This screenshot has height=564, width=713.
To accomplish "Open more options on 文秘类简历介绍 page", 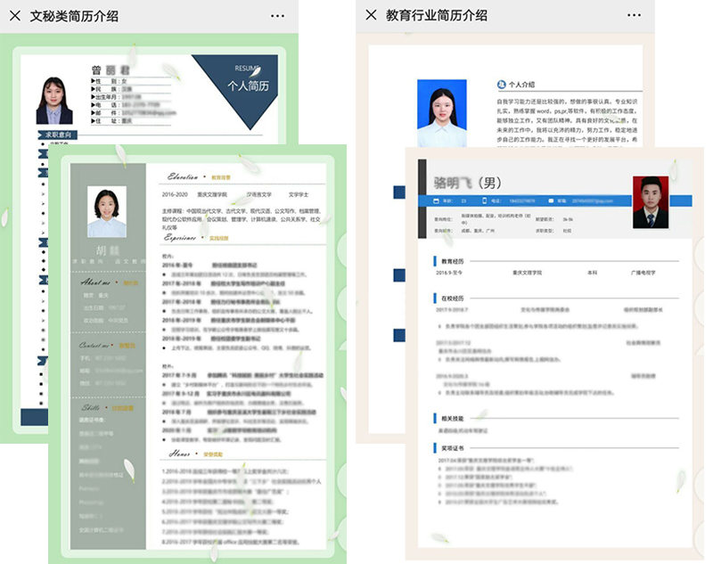I will (x=278, y=16).
